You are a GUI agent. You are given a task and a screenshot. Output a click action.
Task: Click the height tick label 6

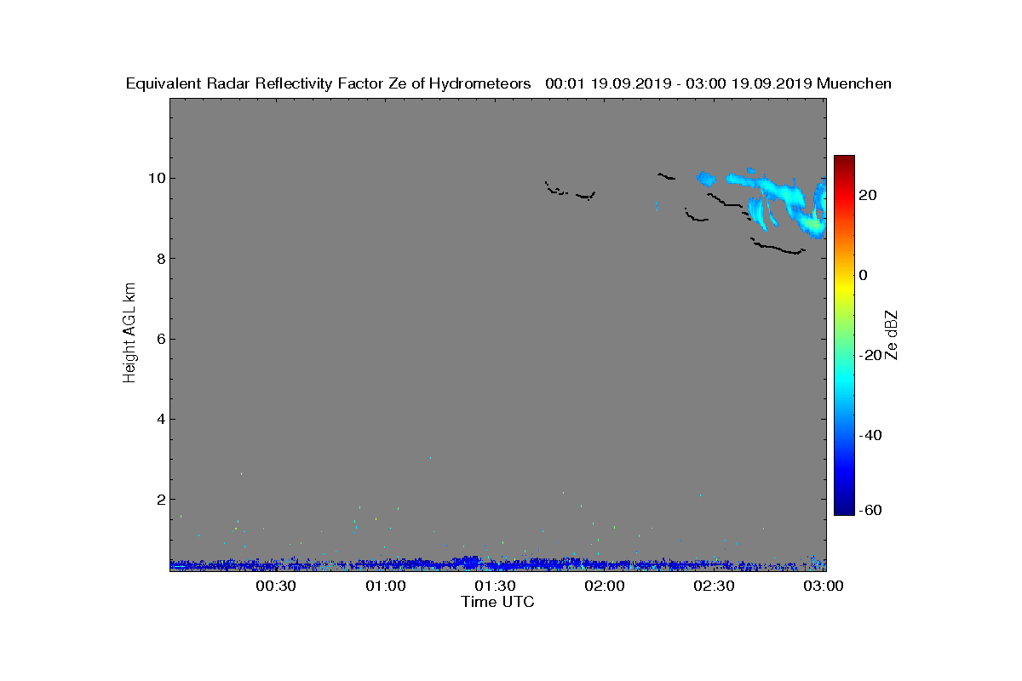[159, 339]
